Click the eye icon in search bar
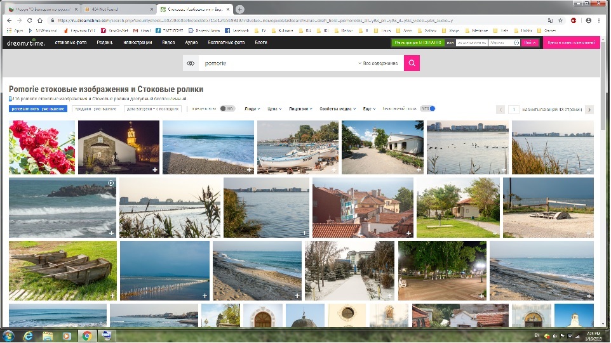The image size is (611, 343). pos(189,63)
